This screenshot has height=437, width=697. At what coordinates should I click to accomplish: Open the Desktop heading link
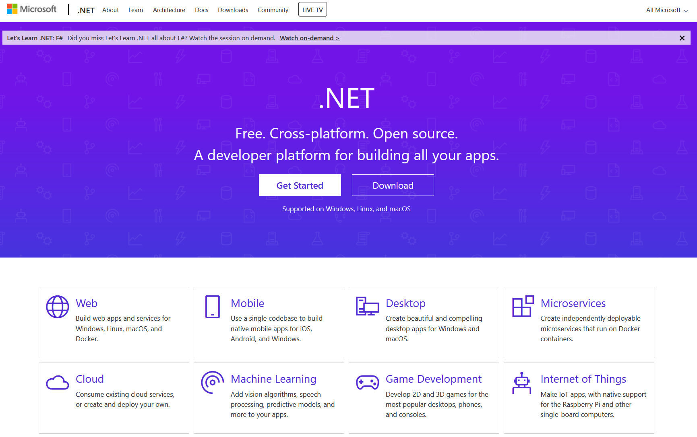tap(405, 303)
